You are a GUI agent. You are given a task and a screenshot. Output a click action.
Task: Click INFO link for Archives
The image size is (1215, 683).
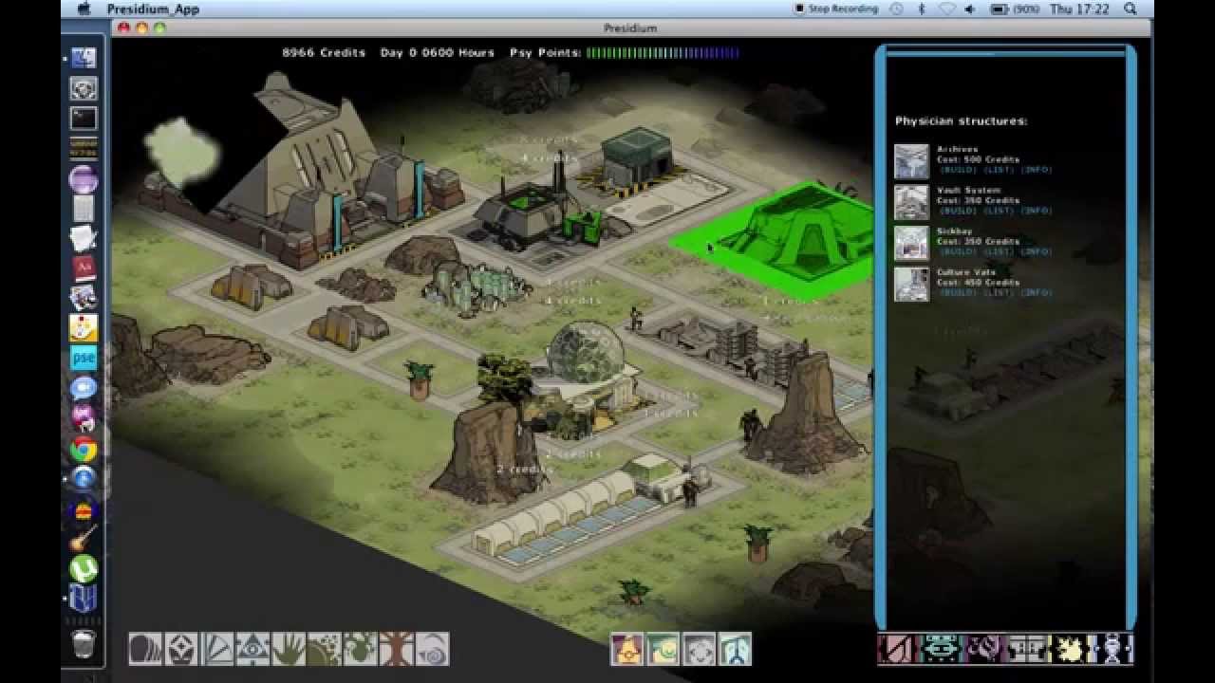pos(1037,170)
